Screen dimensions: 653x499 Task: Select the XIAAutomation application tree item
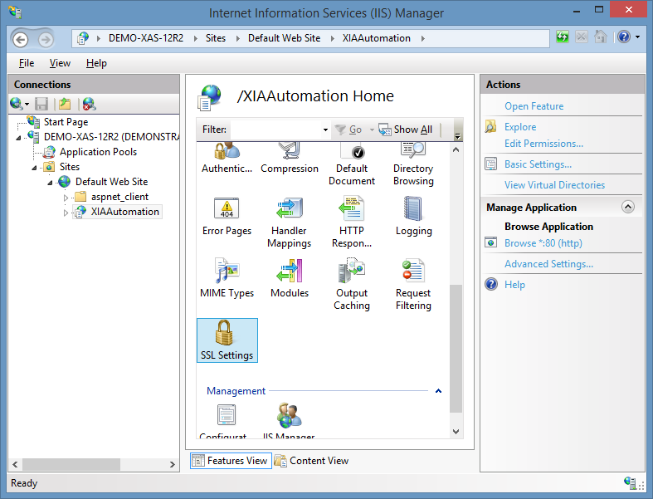(125, 212)
